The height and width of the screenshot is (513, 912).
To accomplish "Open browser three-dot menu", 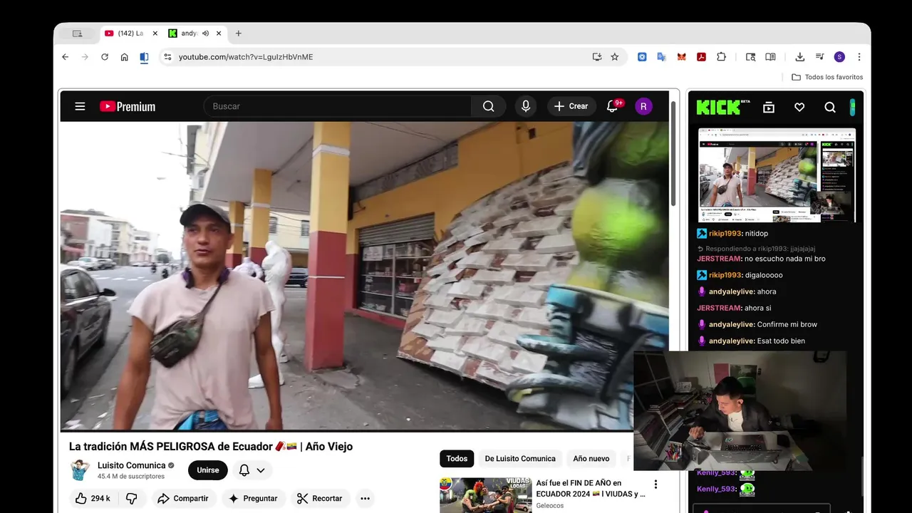I will click(x=859, y=57).
